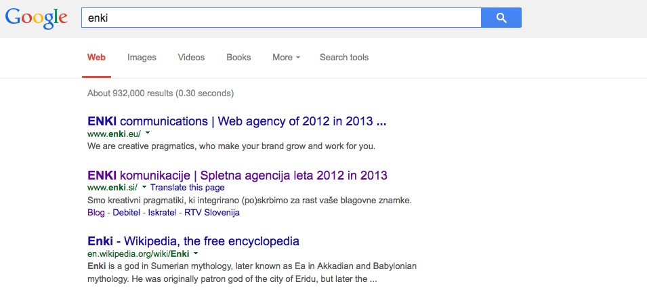This screenshot has width=647, height=290.
Task: Open the RTV Slovenija sitelink
Action: 211,213
